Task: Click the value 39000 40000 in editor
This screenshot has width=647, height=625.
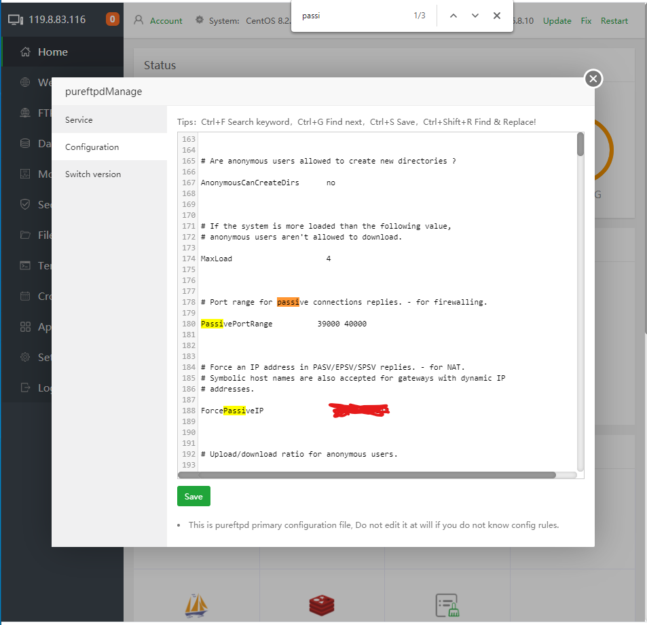Action: 342,324
